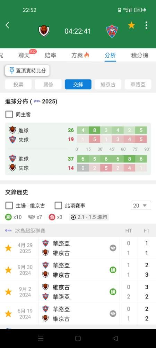156x348 pixels.
Task: Switch to the 賠率 tab
Action: pos(51,55)
